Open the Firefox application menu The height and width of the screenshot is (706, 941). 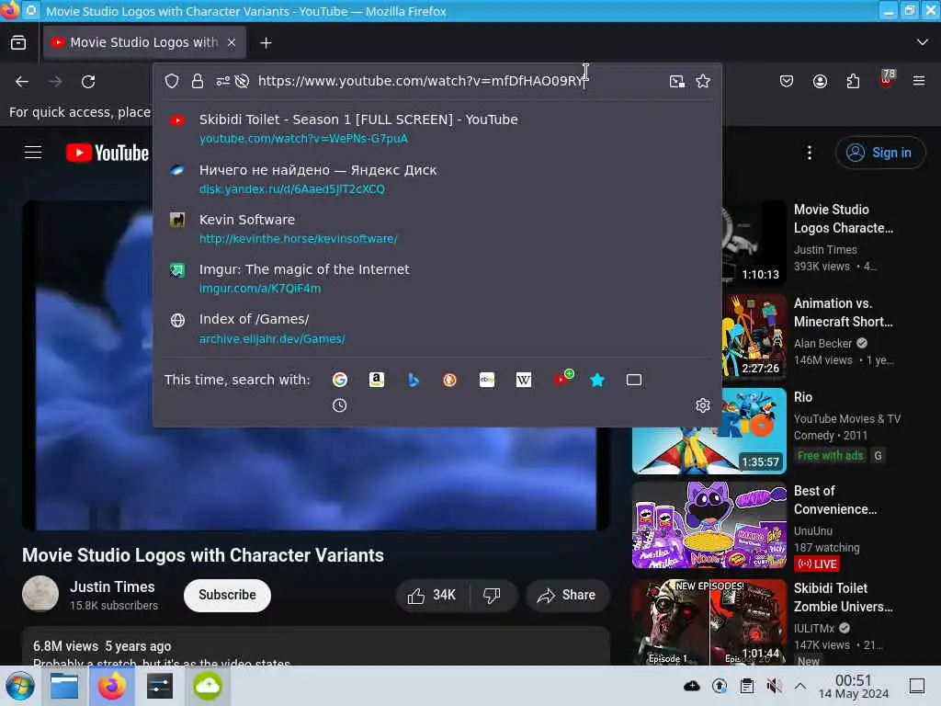click(x=919, y=81)
